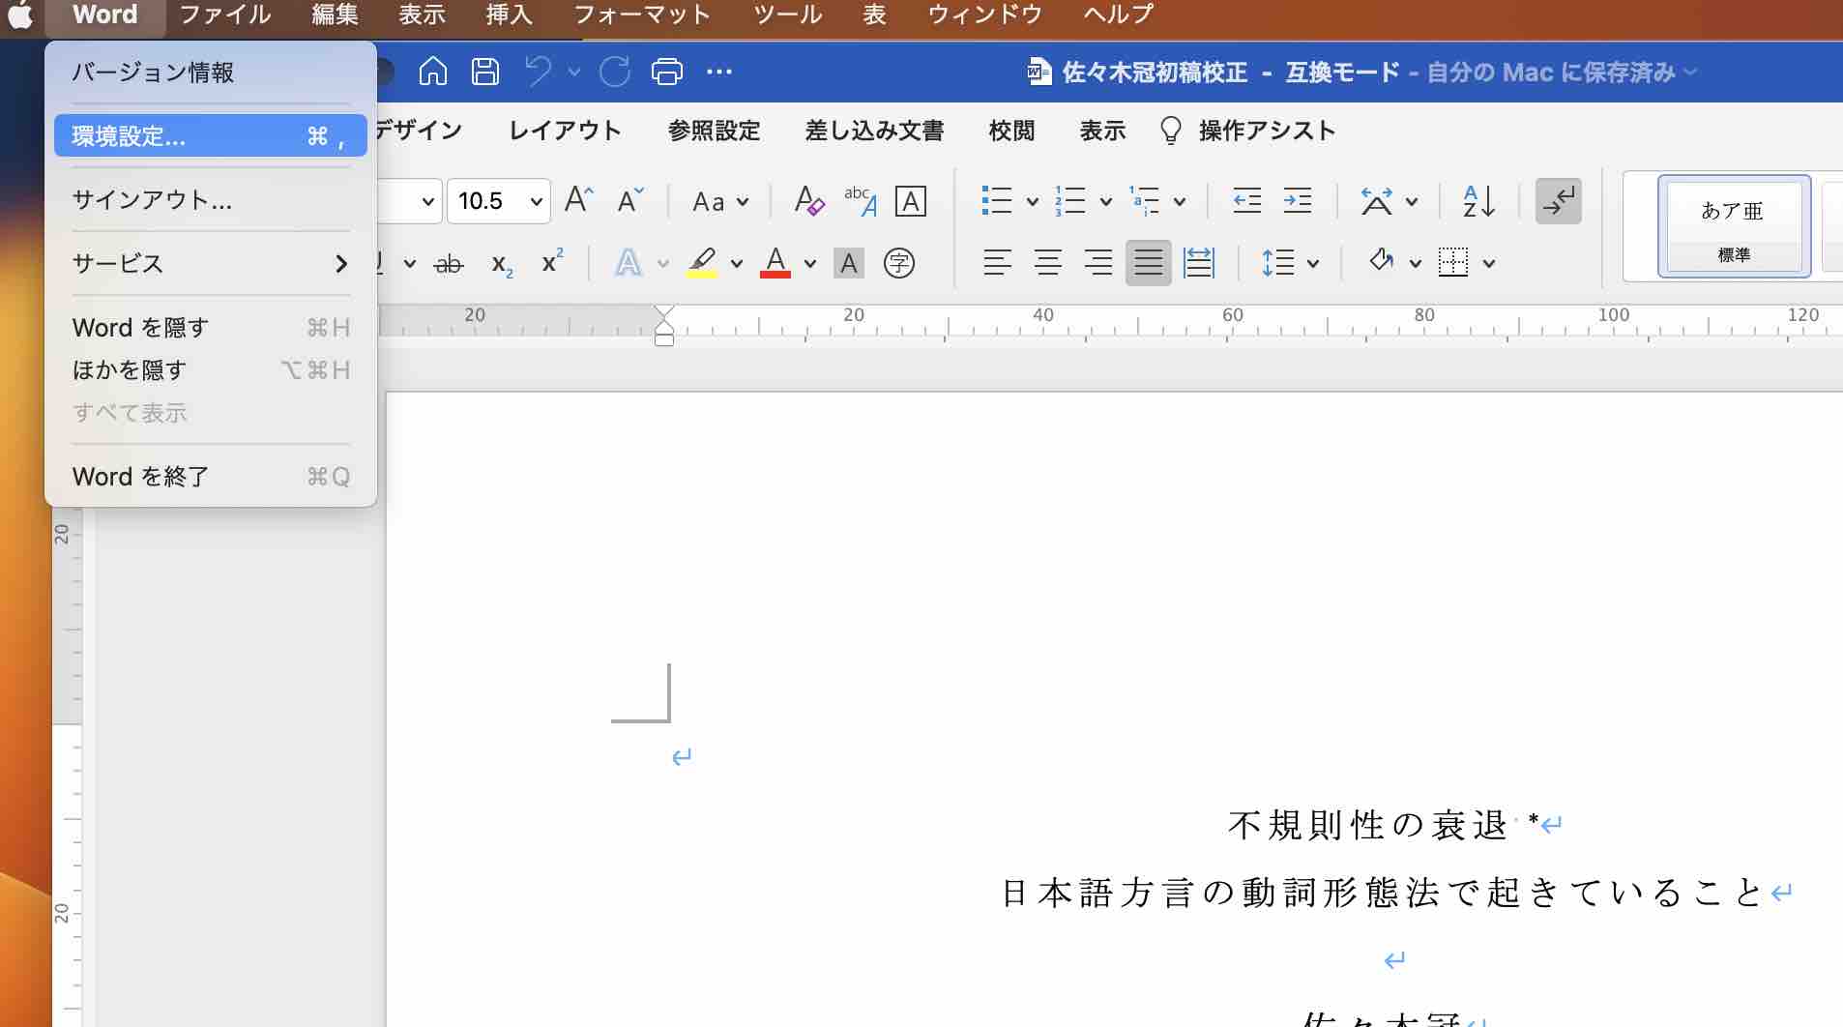Choose 環境設定... from Word menu

point(211,136)
